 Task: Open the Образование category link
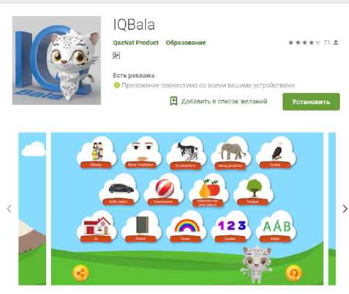(x=186, y=43)
